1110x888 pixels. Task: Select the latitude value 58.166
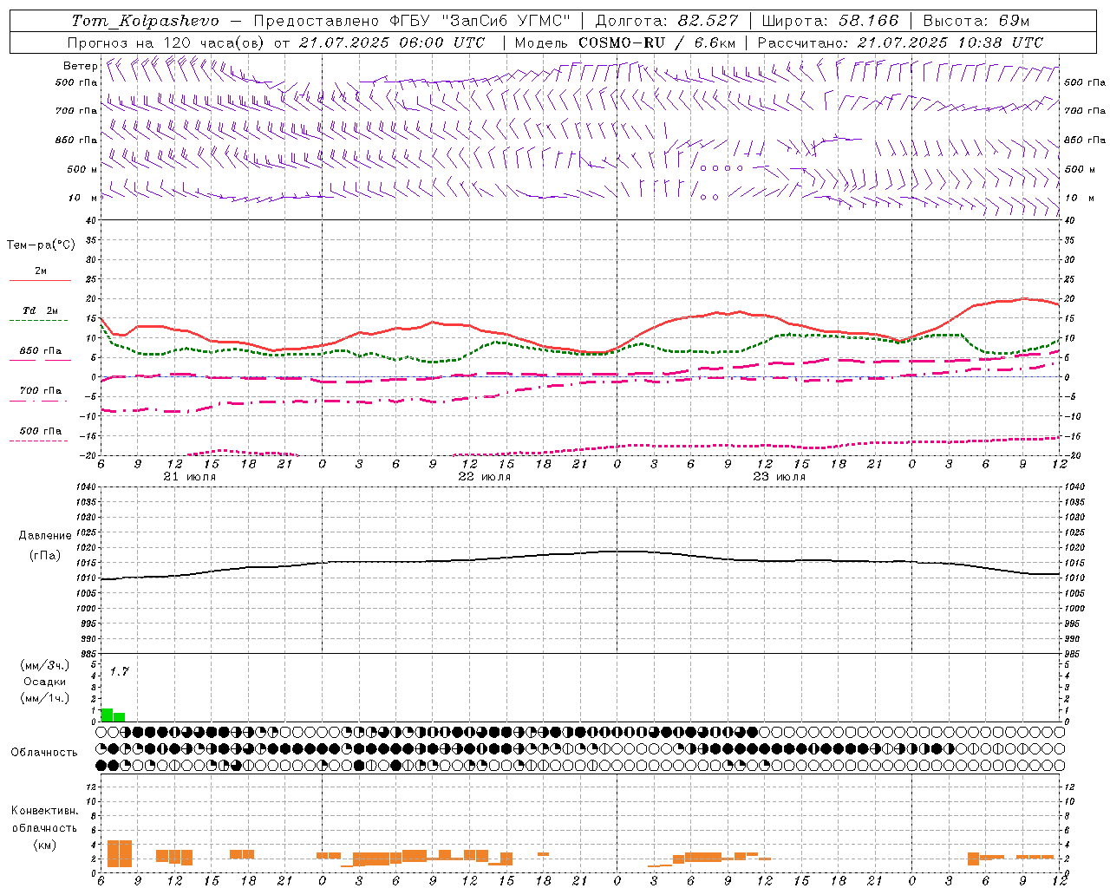[868, 21]
